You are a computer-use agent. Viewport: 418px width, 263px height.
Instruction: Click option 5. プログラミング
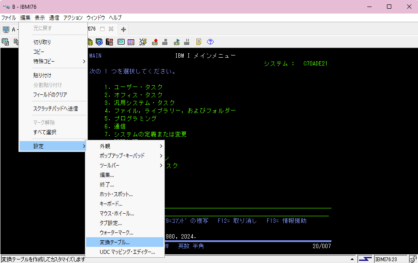coord(131,118)
